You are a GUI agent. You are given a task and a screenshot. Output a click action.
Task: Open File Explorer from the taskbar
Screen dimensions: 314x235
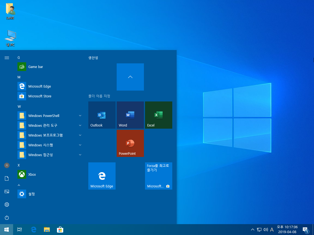click(x=47, y=230)
